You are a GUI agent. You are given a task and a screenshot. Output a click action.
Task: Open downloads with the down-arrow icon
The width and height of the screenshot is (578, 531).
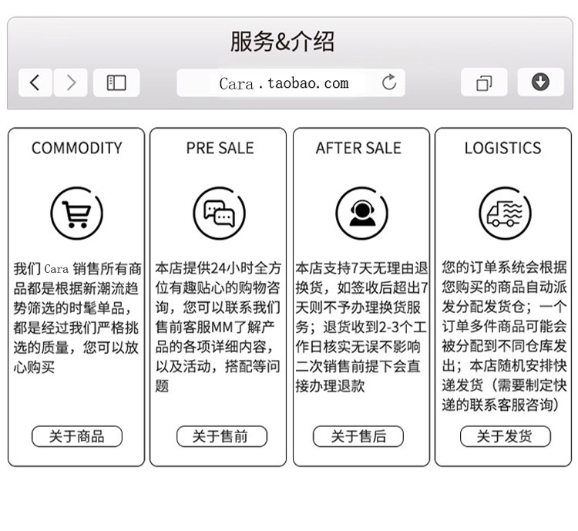pos(540,82)
